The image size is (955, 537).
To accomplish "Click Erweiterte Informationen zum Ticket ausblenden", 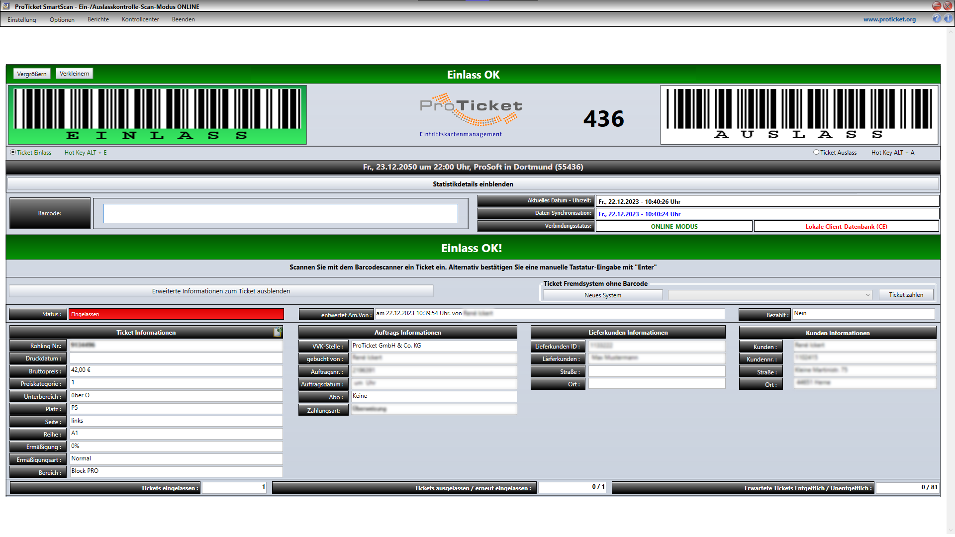I will (221, 291).
